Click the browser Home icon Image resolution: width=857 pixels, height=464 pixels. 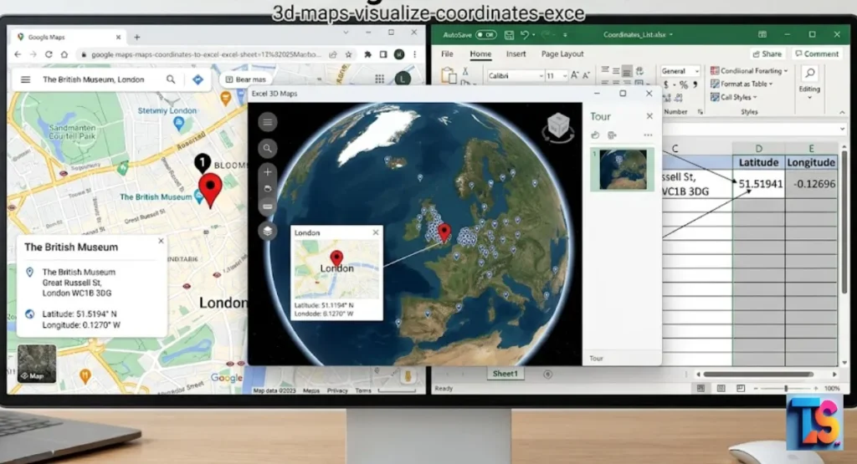(64, 54)
